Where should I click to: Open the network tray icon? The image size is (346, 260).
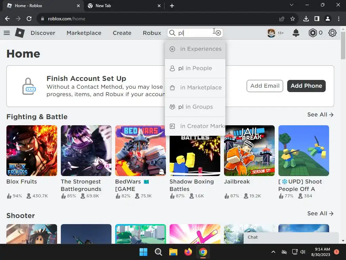tap(295, 252)
